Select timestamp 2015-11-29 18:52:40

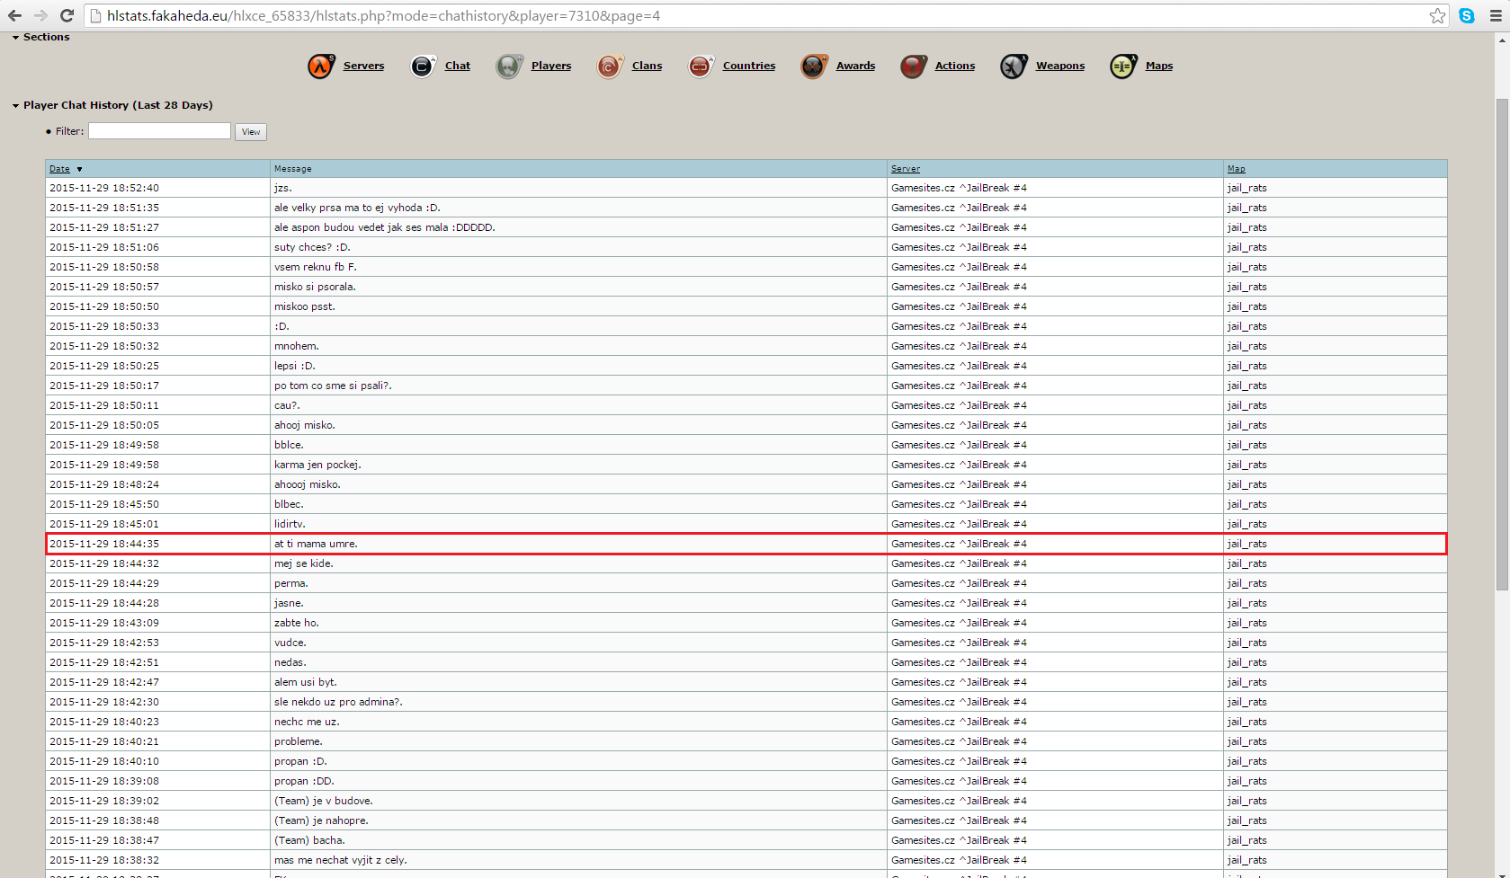[x=104, y=188]
